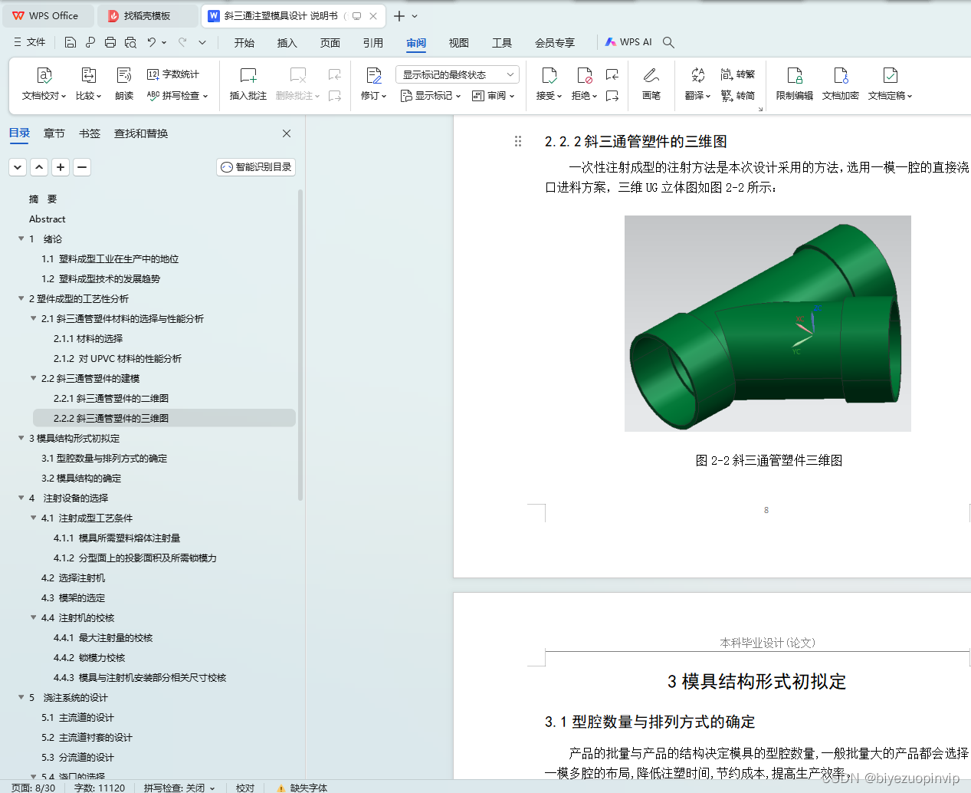Click 智能识别目录 button
Viewport: 971px width, 793px height.
[x=256, y=167]
